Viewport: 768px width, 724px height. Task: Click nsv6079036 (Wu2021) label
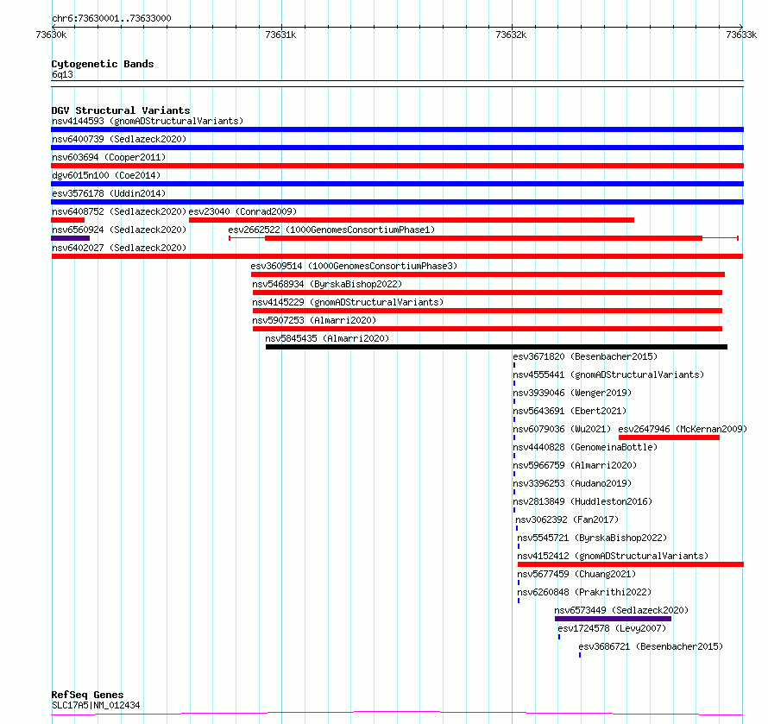pos(562,429)
